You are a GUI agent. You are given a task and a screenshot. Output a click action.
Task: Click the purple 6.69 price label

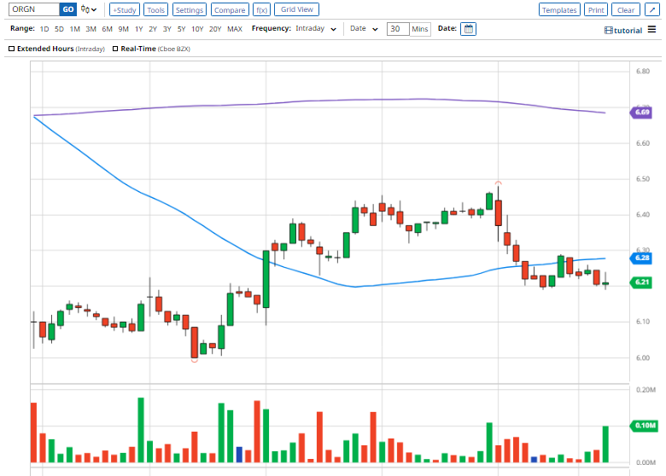(x=641, y=113)
